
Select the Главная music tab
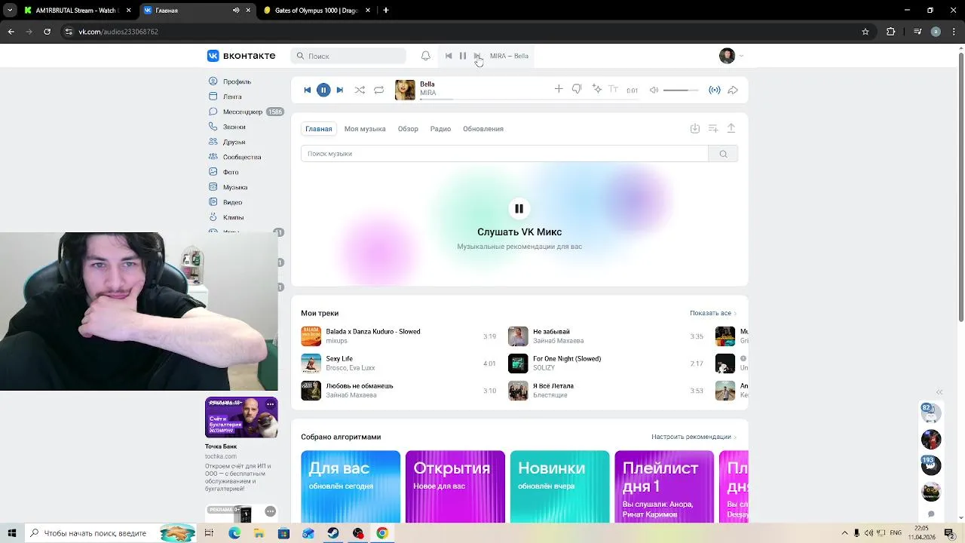pyautogui.click(x=319, y=129)
